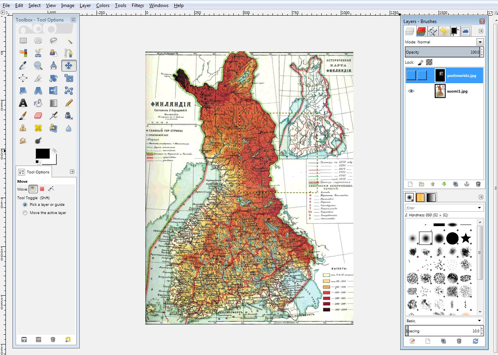Open Tool Options tab configuration menu

point(72,172)
